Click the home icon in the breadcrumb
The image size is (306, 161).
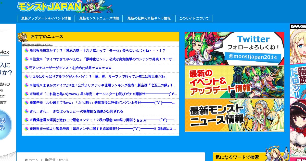pos(26,160)
